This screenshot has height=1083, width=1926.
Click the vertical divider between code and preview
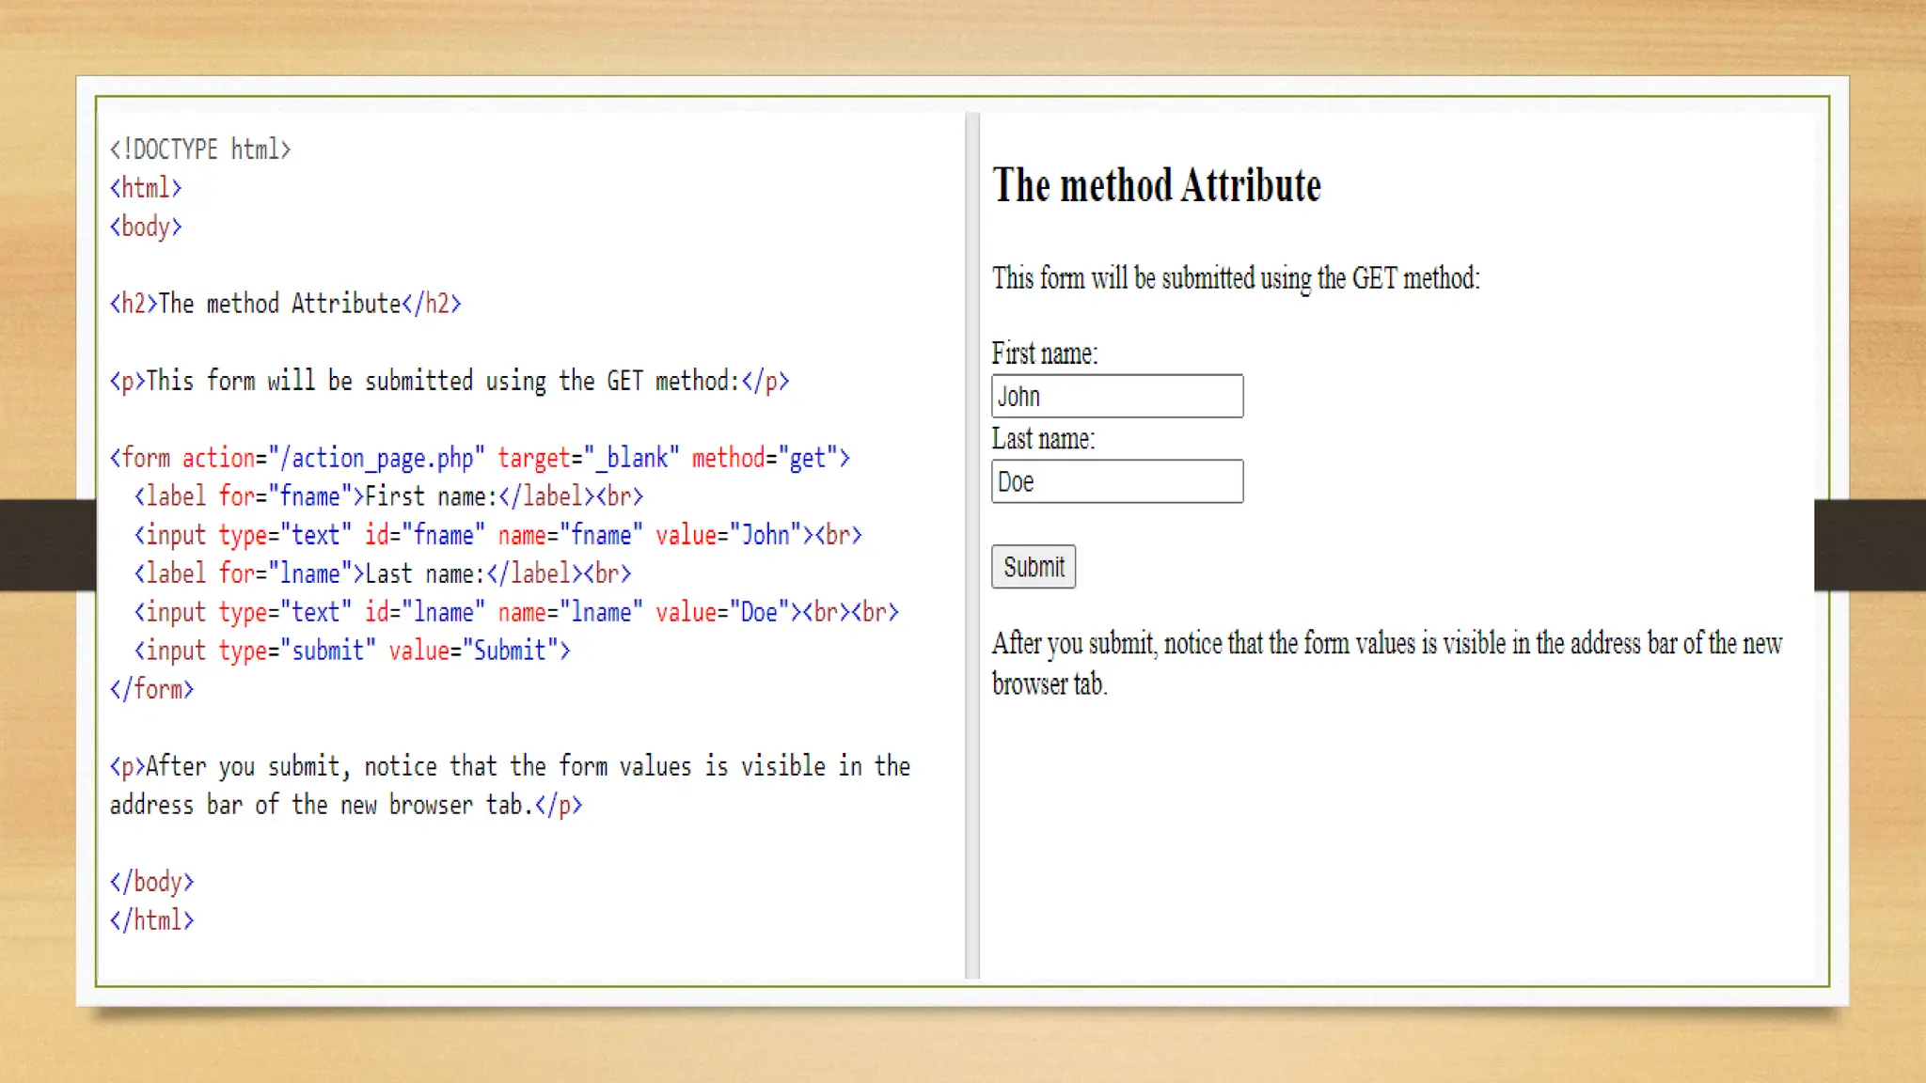tap(971, 545)
